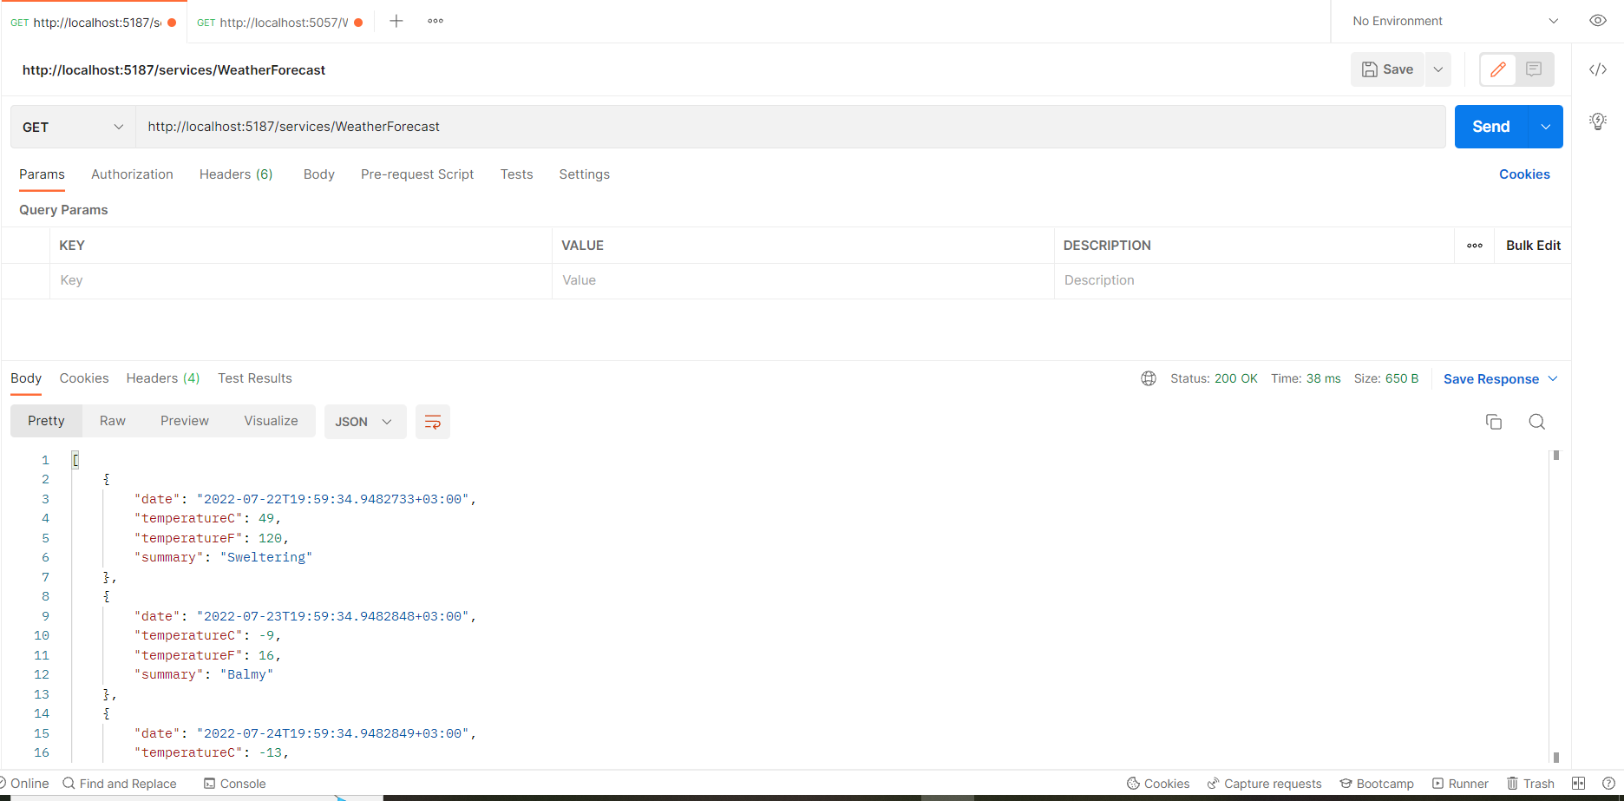Copy the response body
Image resolution: width=1624 pixels, height=801 pixels.
1494,421
